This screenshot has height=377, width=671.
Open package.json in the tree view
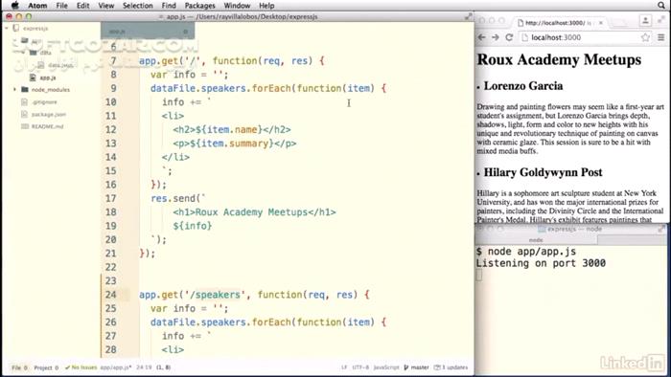click(x=49, y=115)
